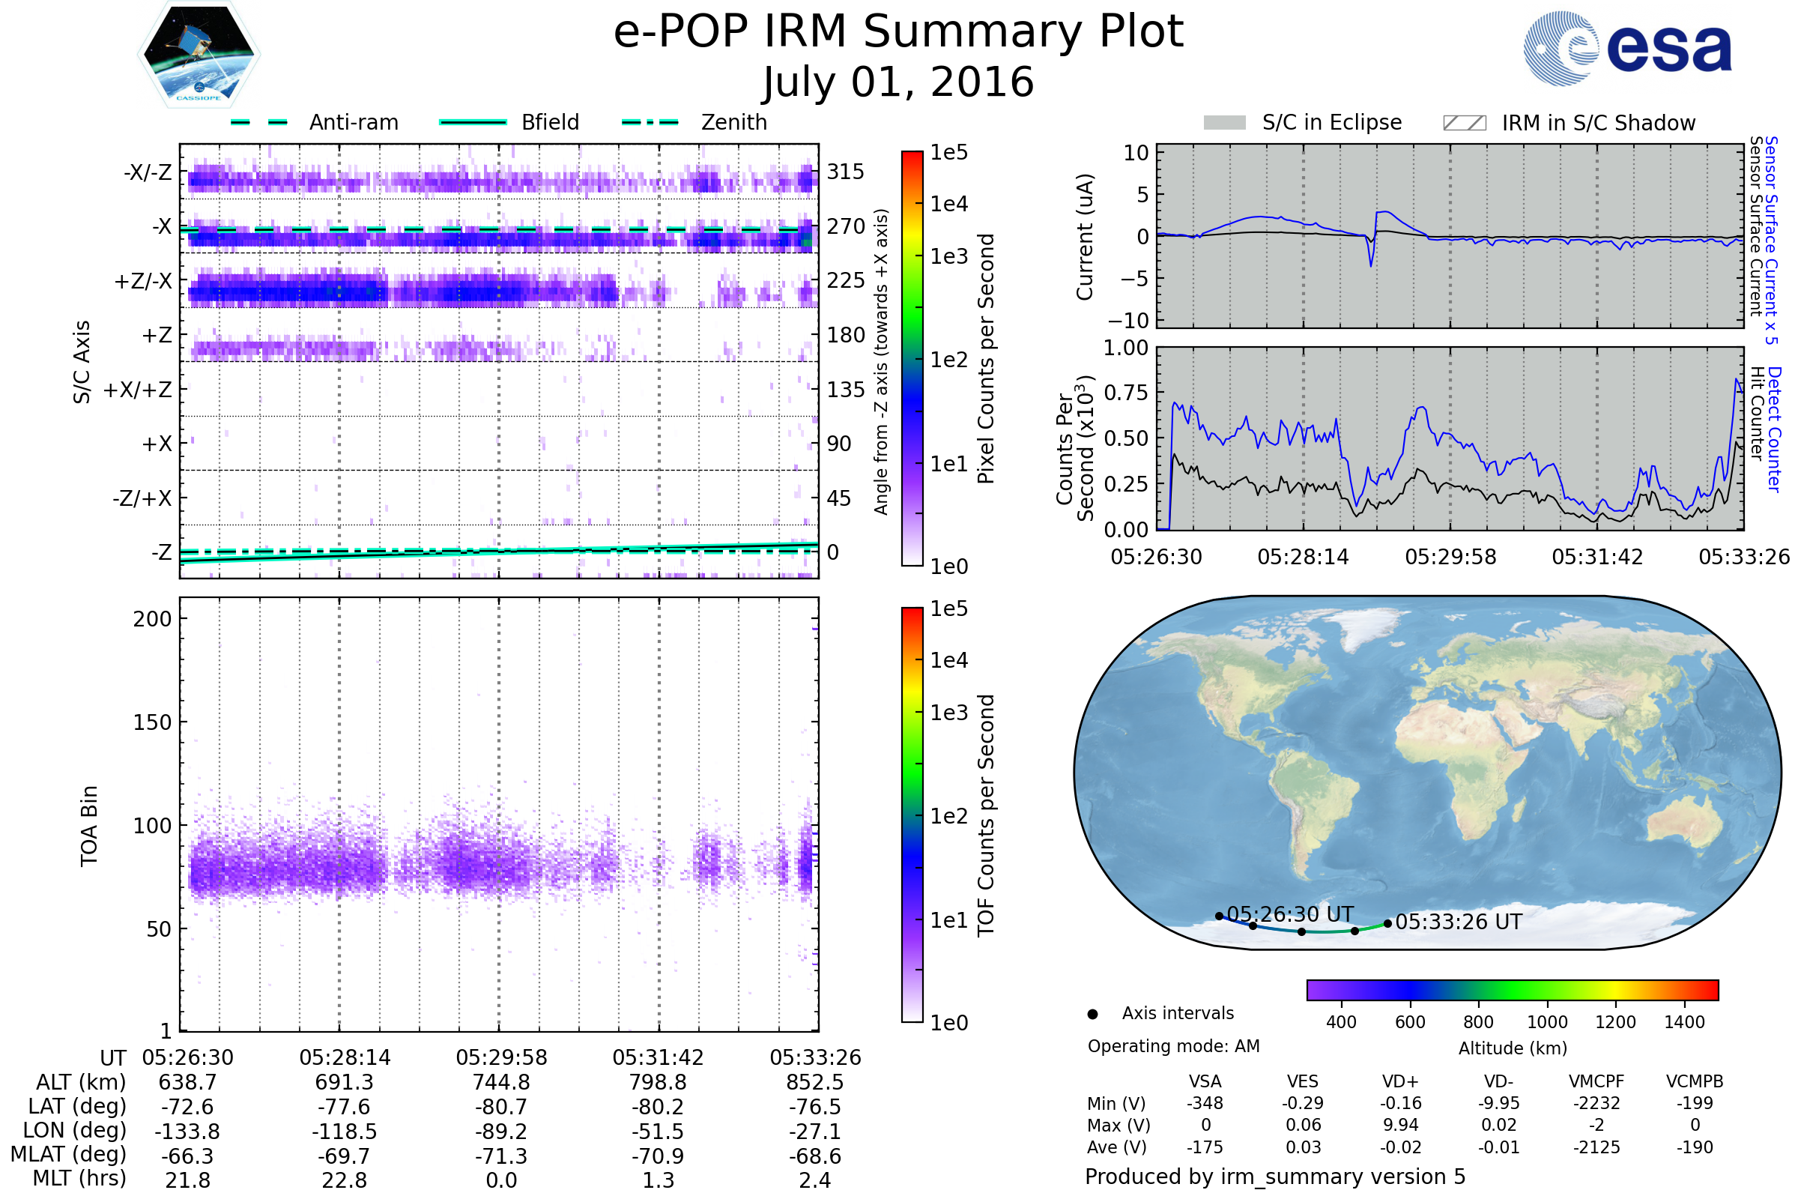Click the Bfield solid legend line
The image size is (1798, 1199).
pyautogui.click(x=473, y=122)
